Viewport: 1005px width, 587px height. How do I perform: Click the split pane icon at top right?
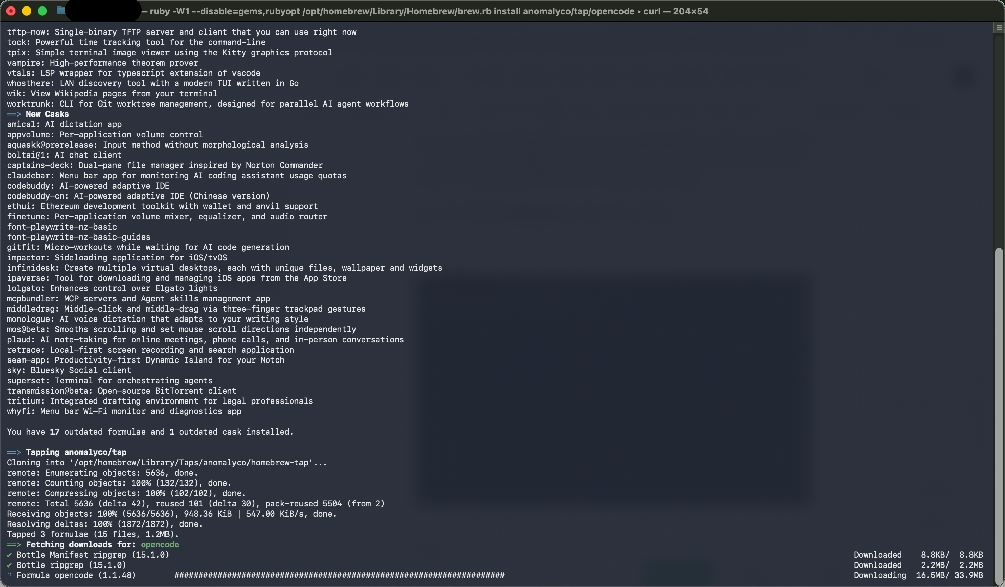(999, 27)
